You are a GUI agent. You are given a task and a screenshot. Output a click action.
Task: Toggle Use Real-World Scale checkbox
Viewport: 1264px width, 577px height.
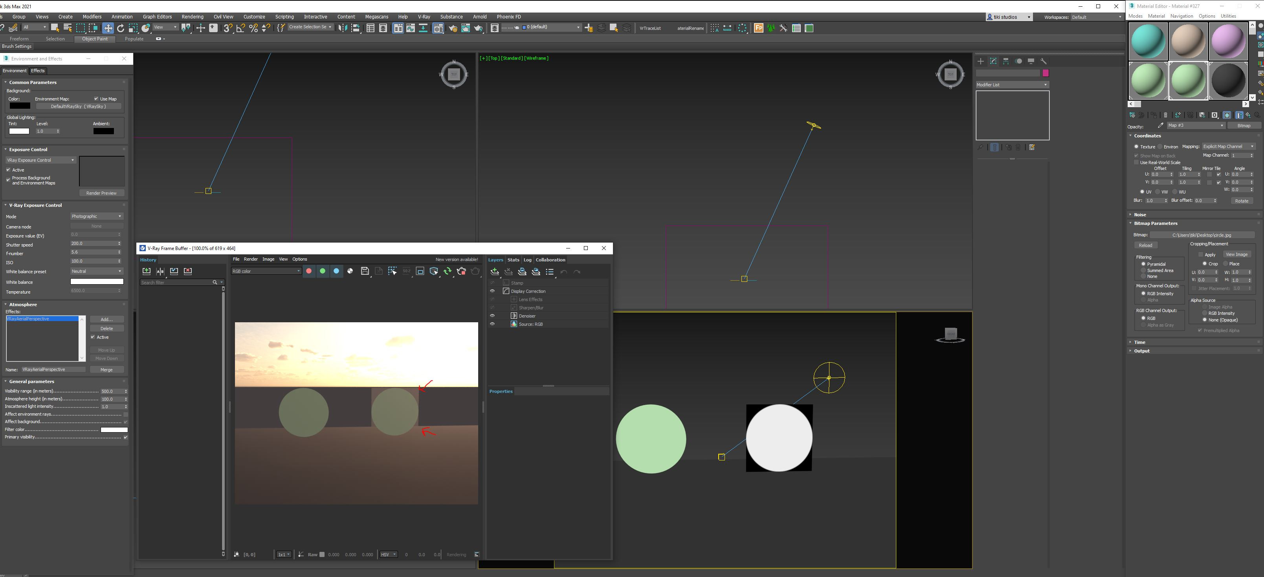(x=1136, y=162)
